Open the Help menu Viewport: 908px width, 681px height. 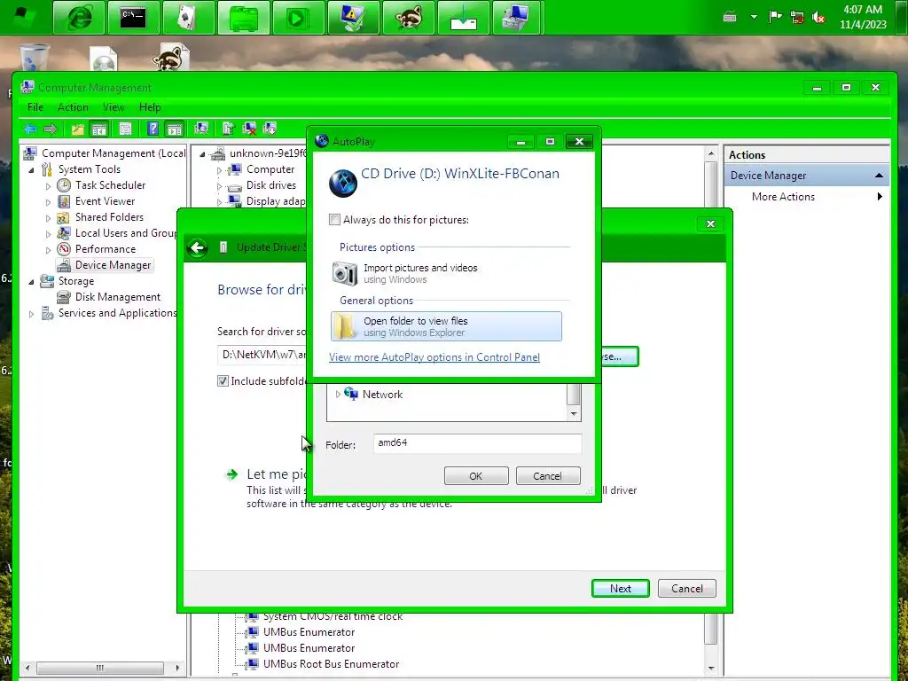pyautogui.click(x=150, y=107)
